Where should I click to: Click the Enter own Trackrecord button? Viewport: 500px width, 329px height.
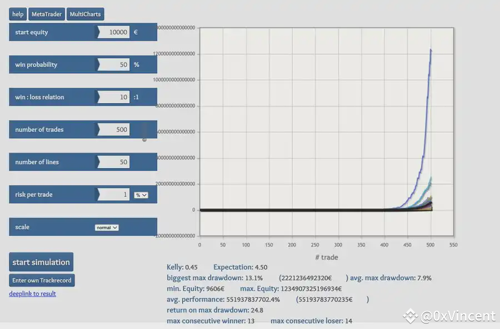coord(42,280)
